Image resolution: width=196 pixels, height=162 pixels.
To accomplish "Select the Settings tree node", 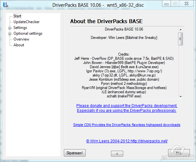I will coord(20,28).
